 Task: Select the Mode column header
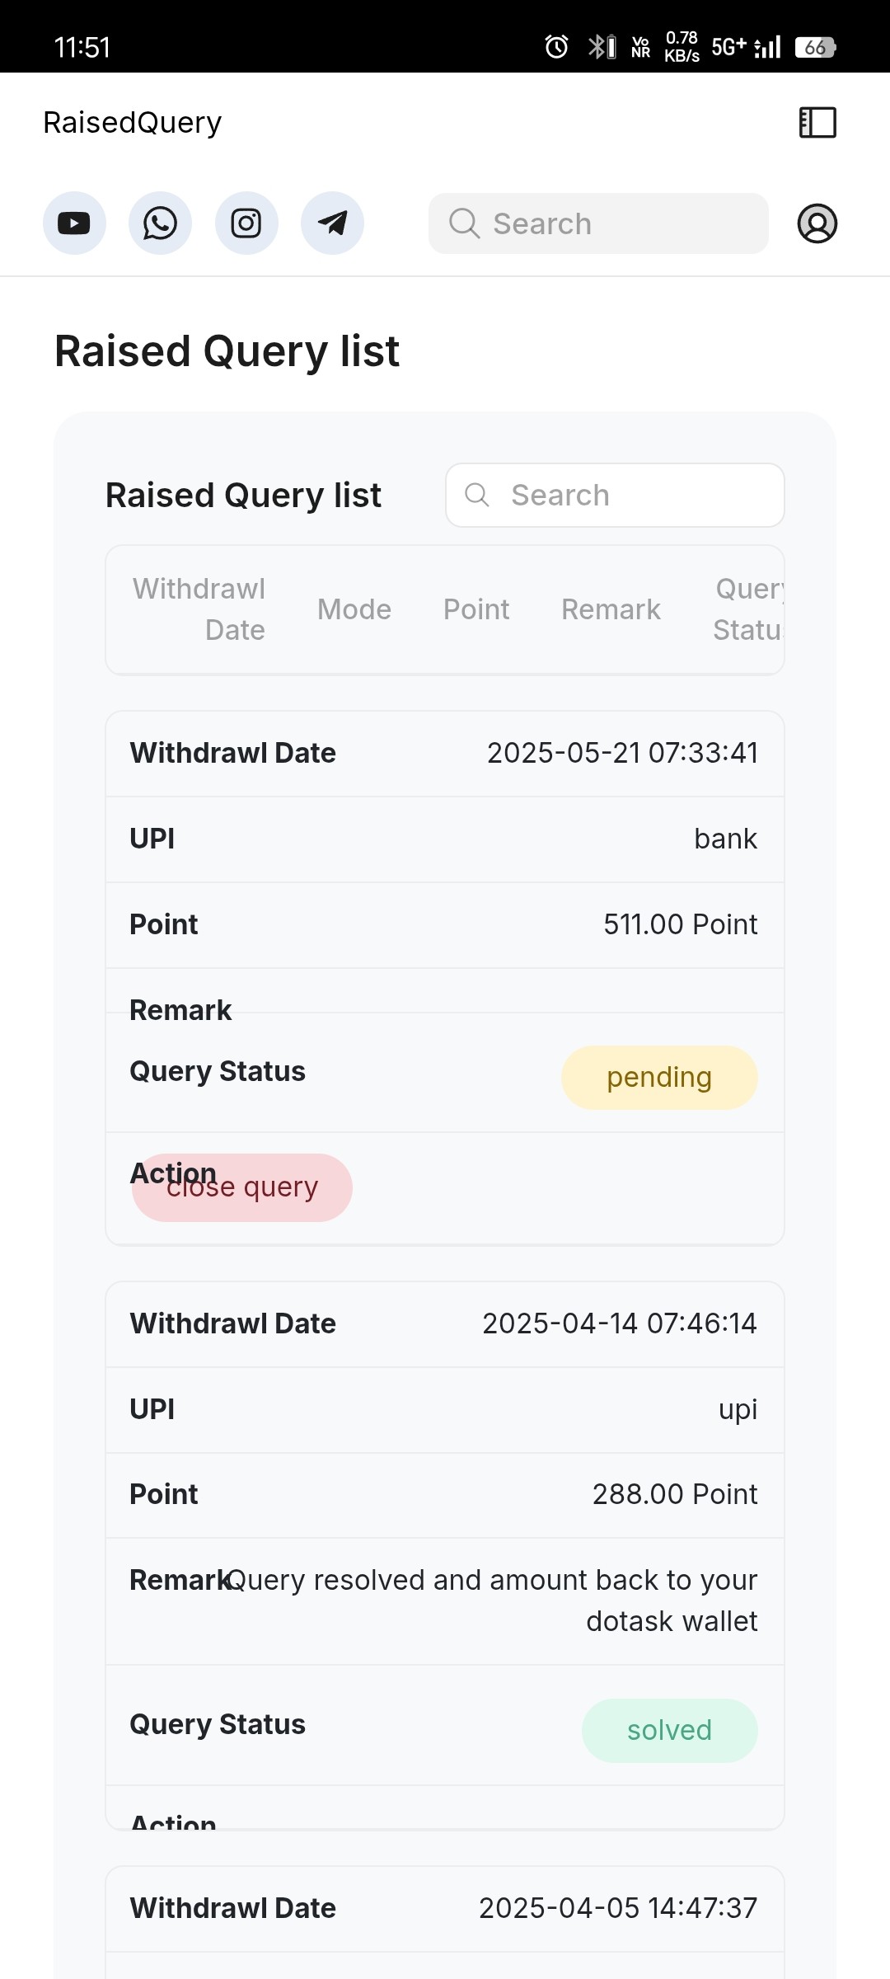coord(354,609)
